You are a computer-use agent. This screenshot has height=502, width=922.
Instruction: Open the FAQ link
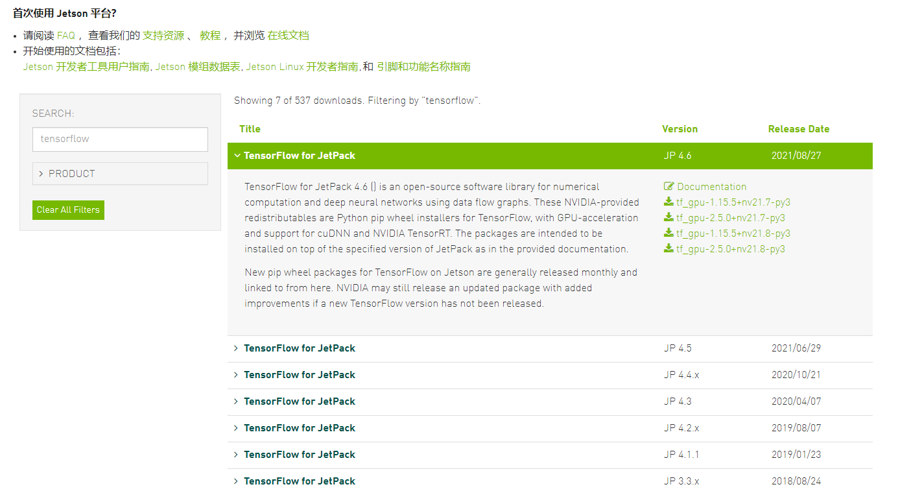pos(66,36)
